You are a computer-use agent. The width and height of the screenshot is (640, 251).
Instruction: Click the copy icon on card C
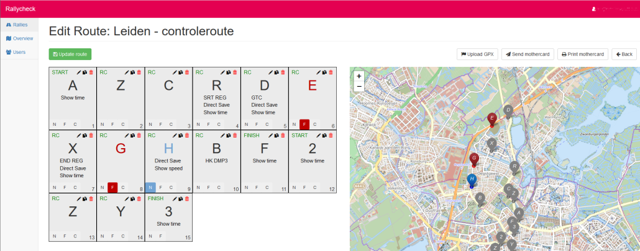(x=181, y=73)
